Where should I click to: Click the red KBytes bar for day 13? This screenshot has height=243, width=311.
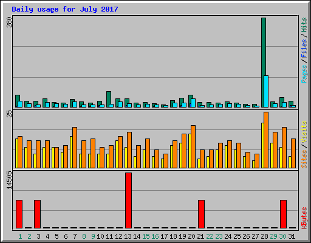[x=128, y=200]
